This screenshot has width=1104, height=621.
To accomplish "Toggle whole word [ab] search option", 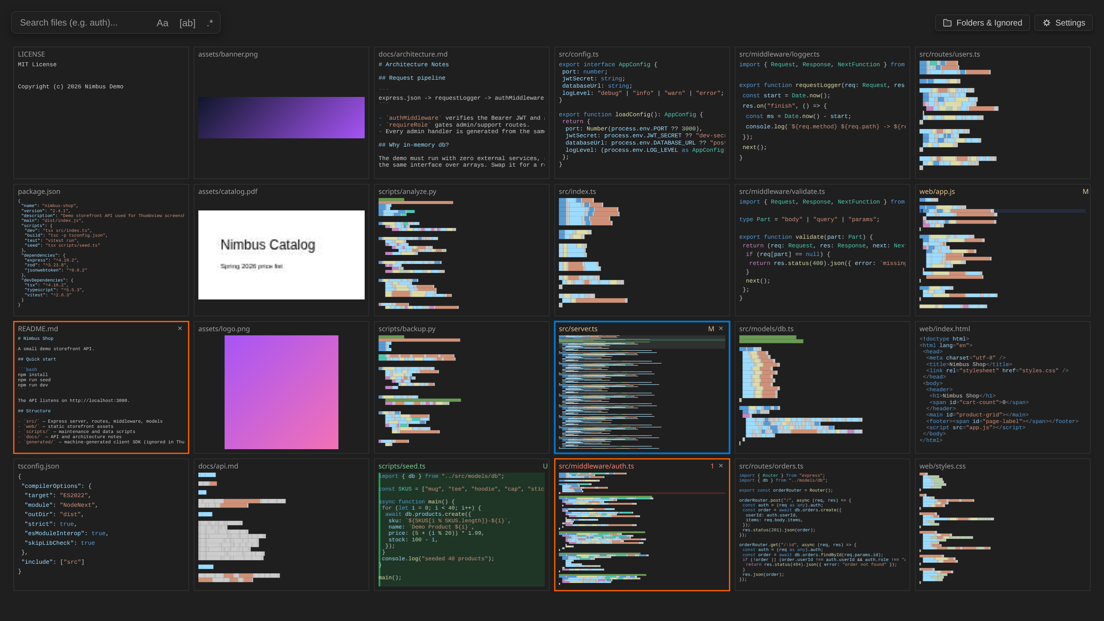I will [187, 23].
